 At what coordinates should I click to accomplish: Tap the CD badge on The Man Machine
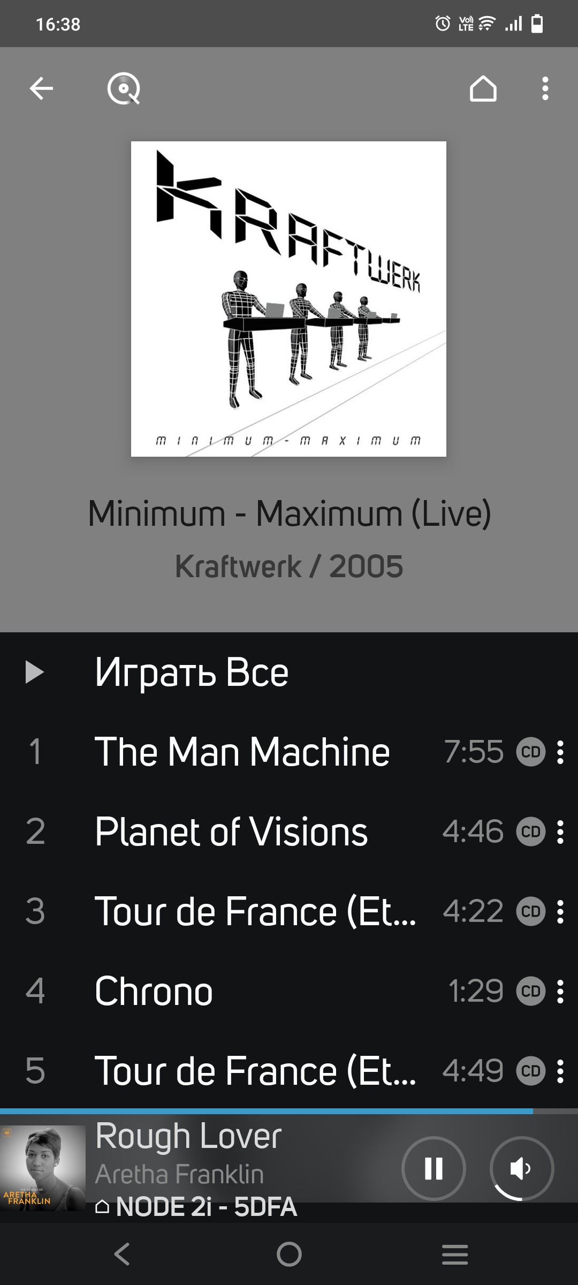[530, 752]
